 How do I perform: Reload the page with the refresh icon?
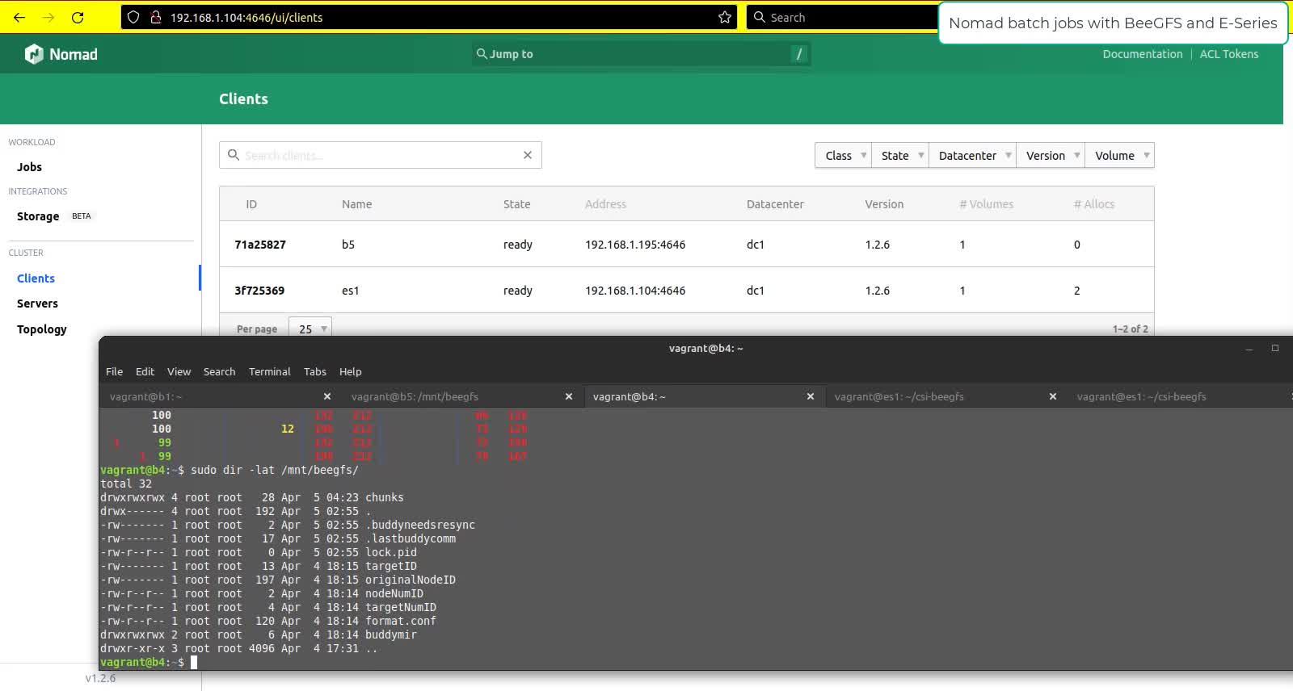78,17
